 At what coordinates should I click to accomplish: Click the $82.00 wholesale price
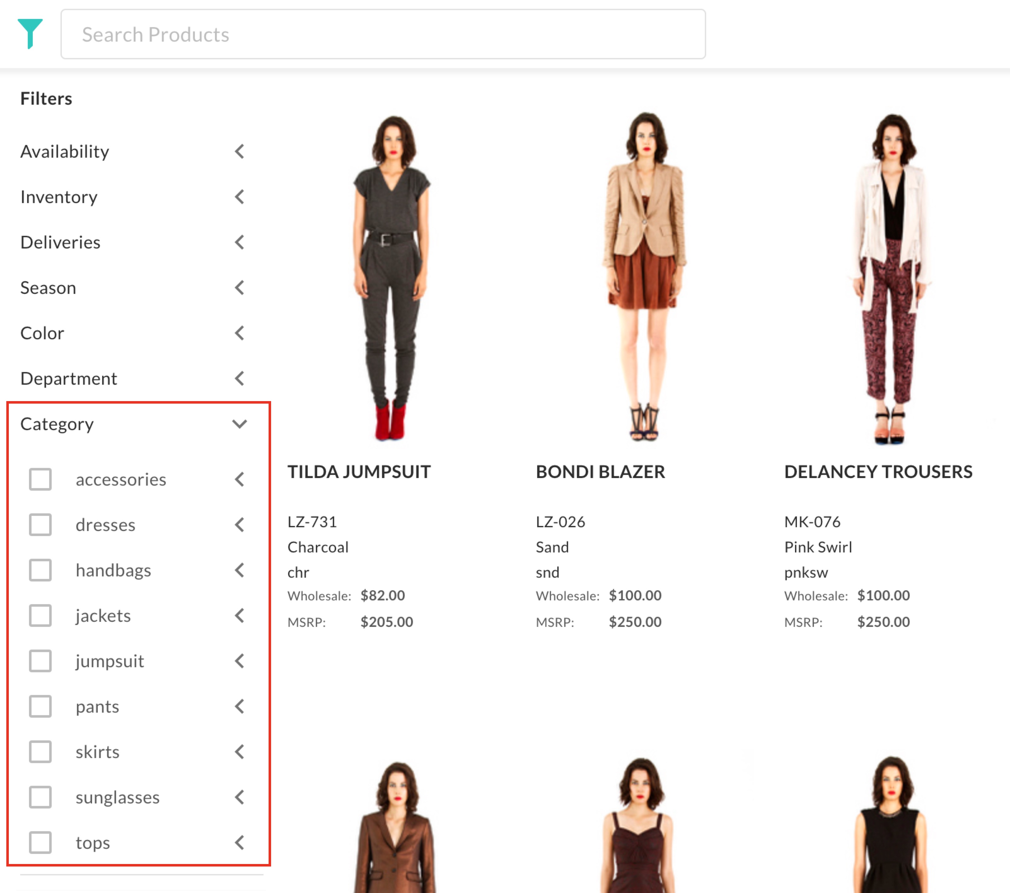(382, 596)
